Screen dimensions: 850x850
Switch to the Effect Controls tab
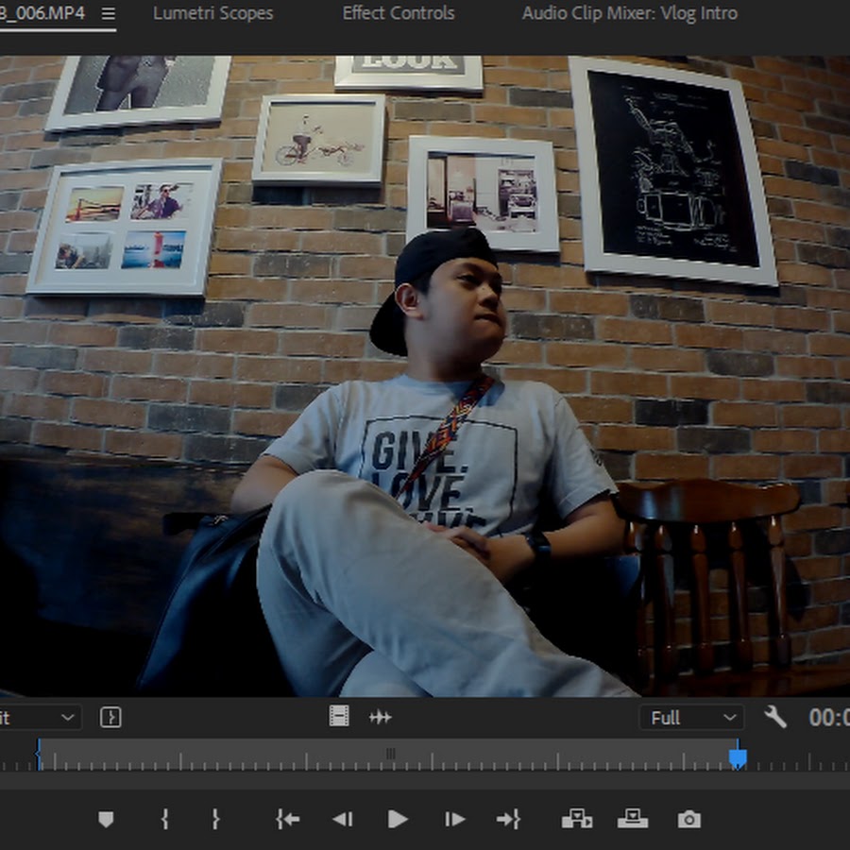398,14
